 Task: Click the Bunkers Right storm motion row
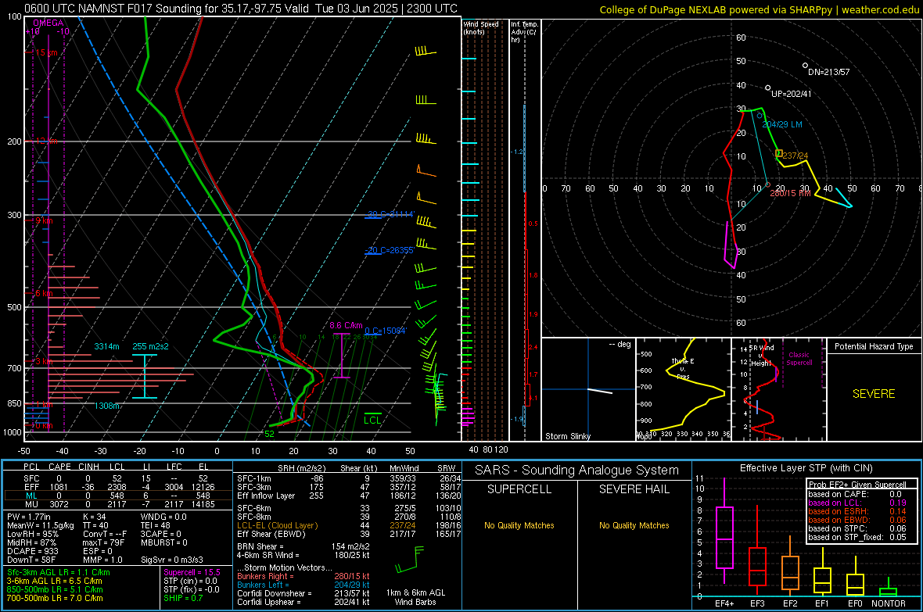(x=303, y=576)
